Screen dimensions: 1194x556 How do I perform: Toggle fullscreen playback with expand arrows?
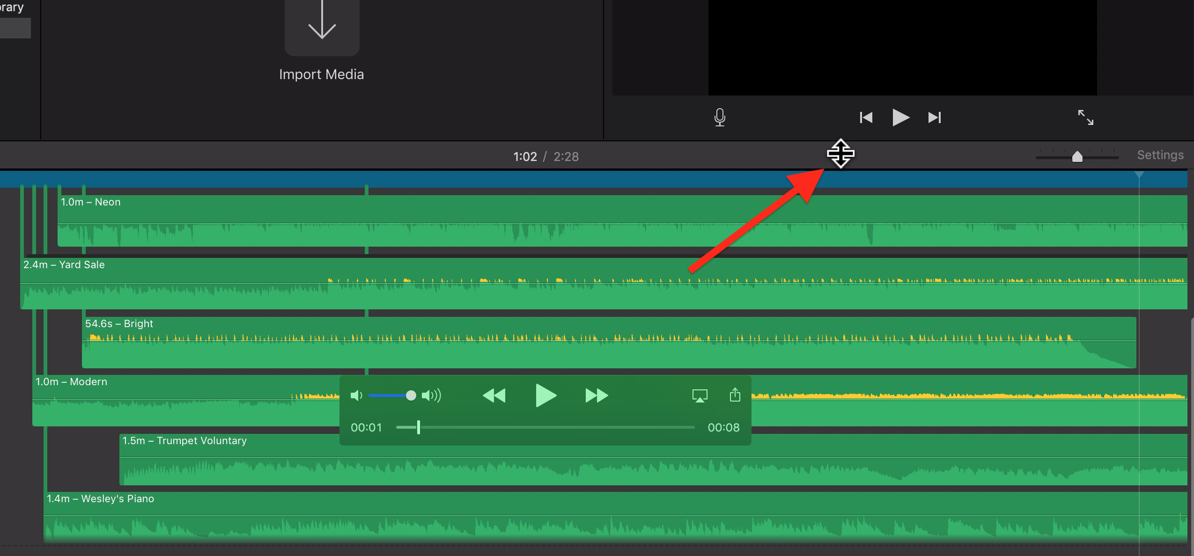[x=1085, y=117]
